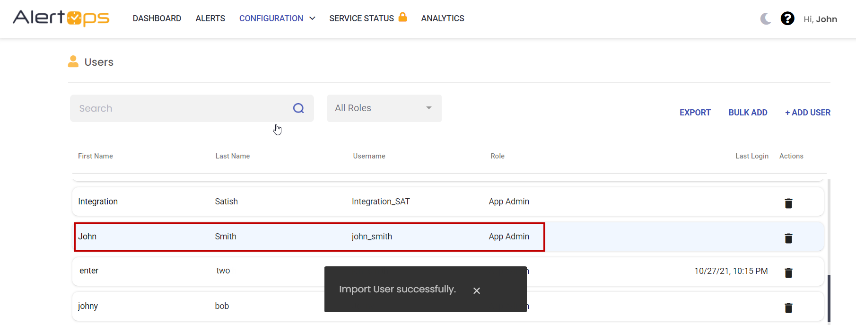This screenshot has width=856, height=325.
Task: Expand the Configuration menu chevron
Action: [x=312, y=18]
